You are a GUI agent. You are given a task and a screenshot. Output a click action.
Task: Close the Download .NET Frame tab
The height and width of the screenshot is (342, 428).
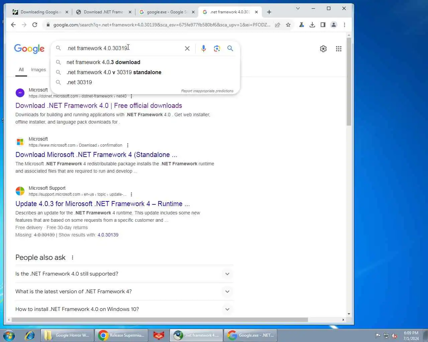point(130,12)
